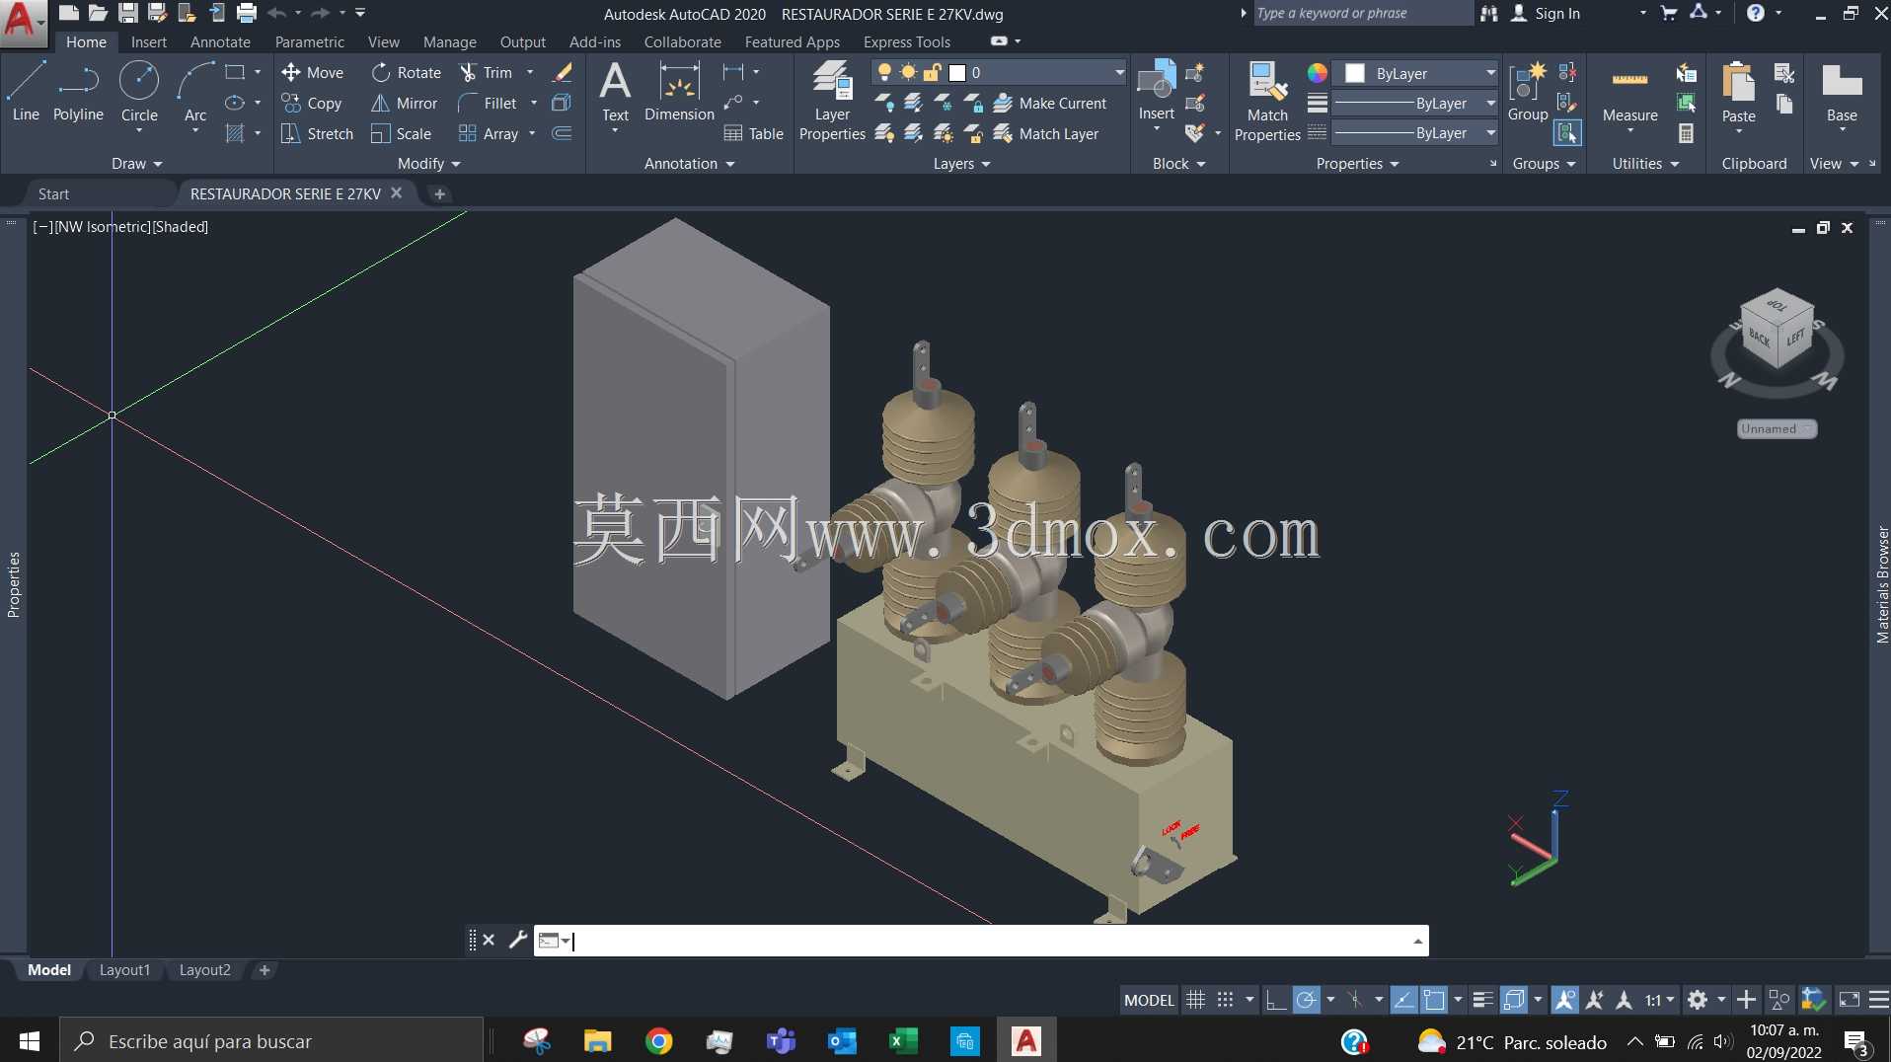
Task: Toggle Polar tracking in status bar
Action: point(1306,1000)
